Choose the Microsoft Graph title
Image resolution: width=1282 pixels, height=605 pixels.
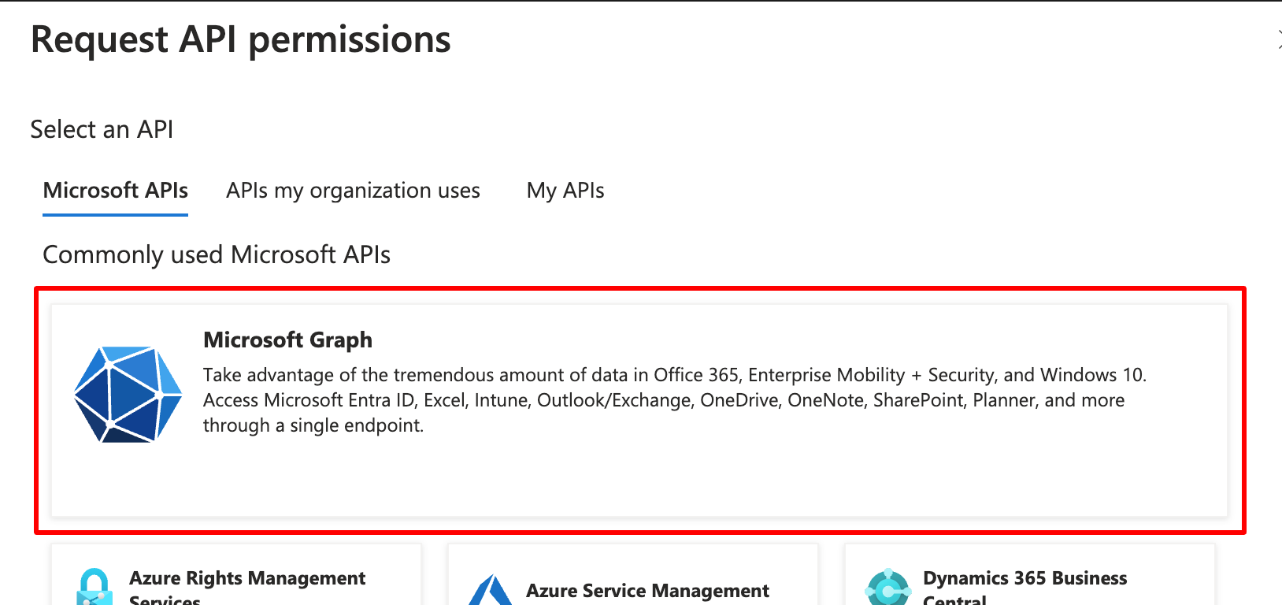(x=287, y=340)
